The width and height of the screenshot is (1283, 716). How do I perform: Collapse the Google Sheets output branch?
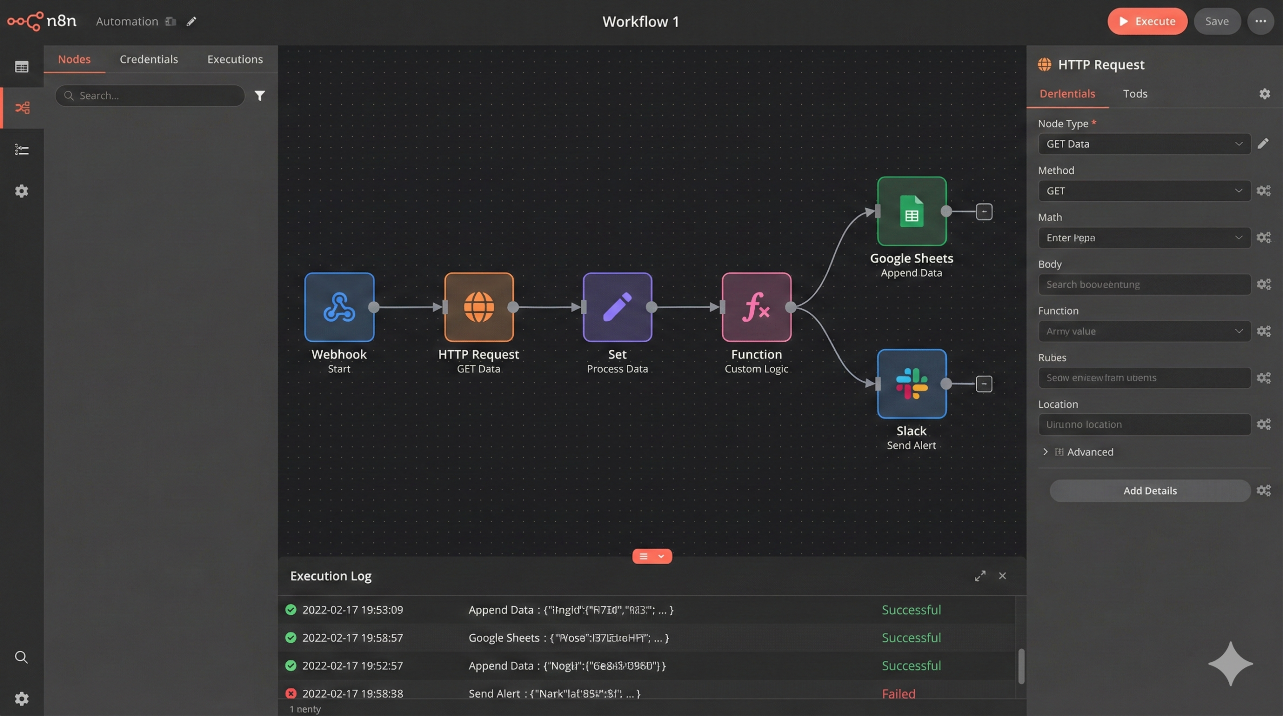(984, 211)
